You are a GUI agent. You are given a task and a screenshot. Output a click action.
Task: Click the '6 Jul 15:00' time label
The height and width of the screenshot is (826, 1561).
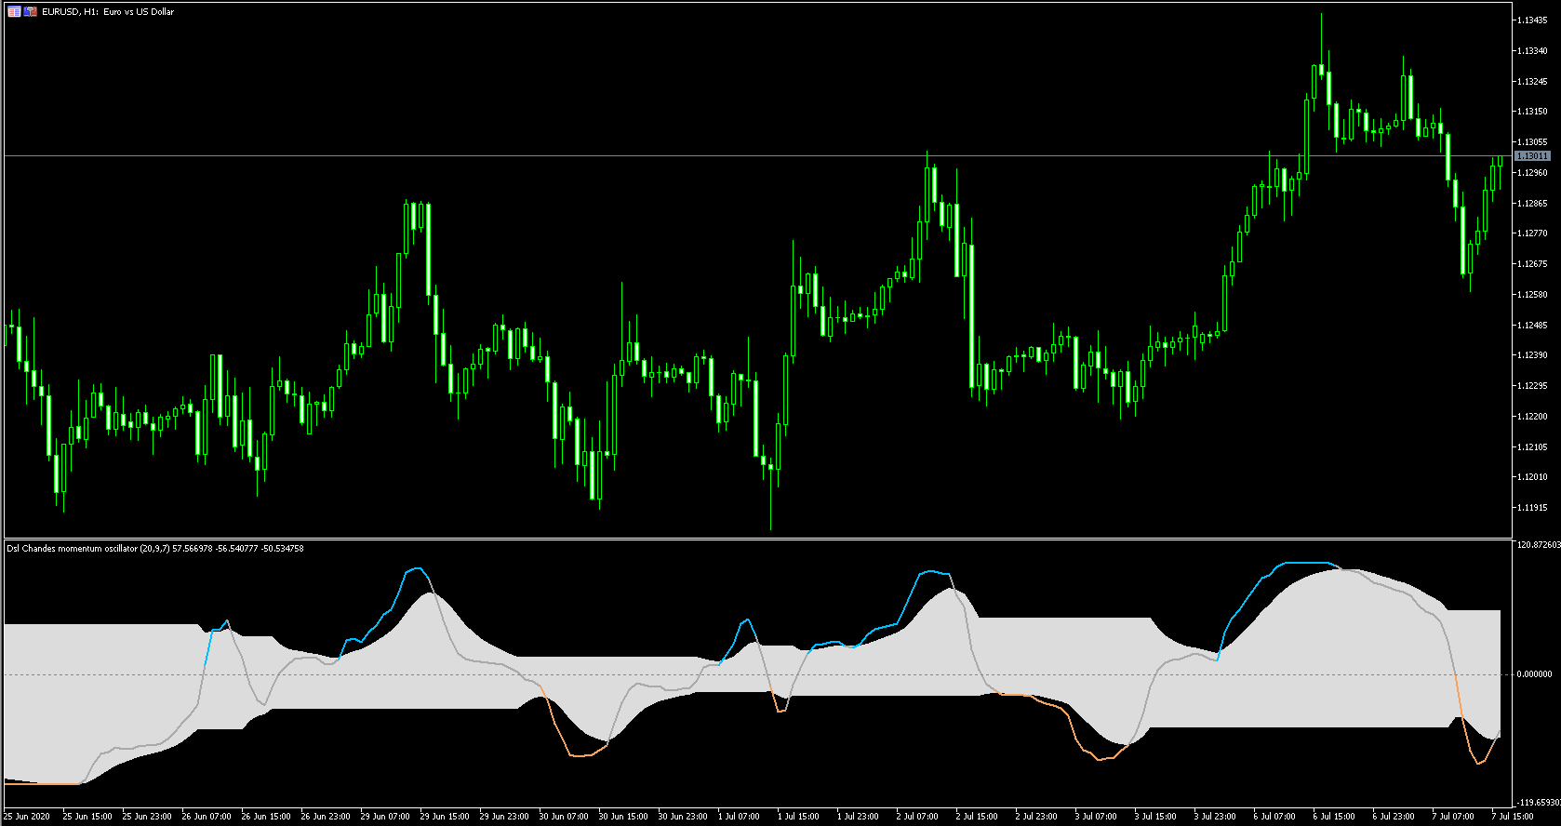(1334, 817)
